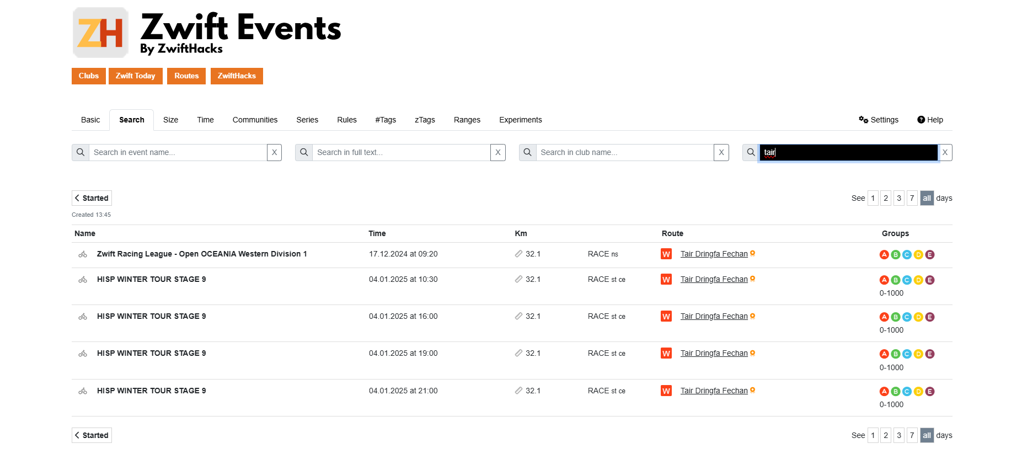Click the W world icon in the 16:00 row
Screen dimensions: 1022x470
click(x=666, y=317)
